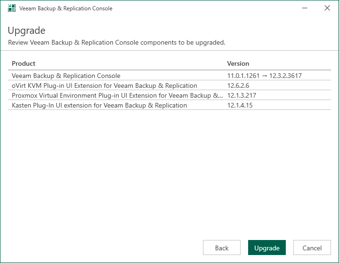Click version value 12.1.3.217
The width and height of the screenshot is (339, 263).
tap(242, 95)
